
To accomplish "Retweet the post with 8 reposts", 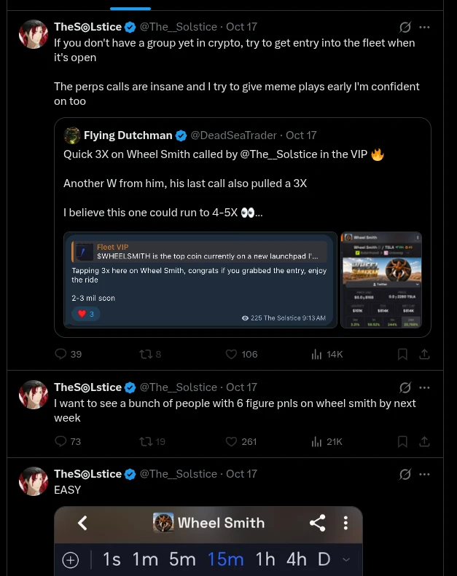I will point(146,354).
